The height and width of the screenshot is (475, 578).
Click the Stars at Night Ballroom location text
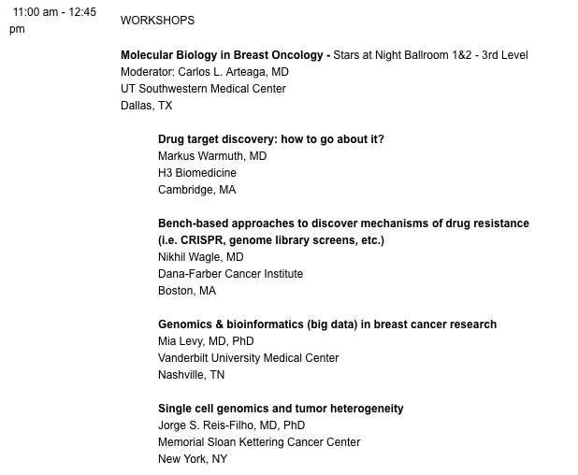click(431, 55)
